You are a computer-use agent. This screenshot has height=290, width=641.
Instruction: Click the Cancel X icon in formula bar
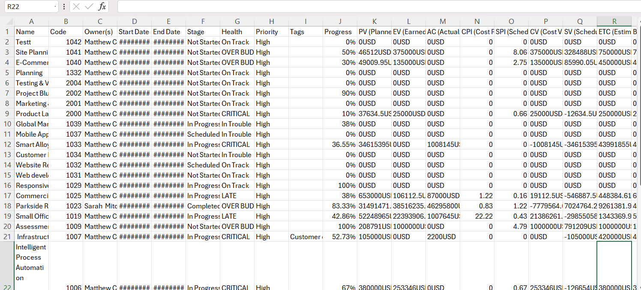(x=76, y=6)
